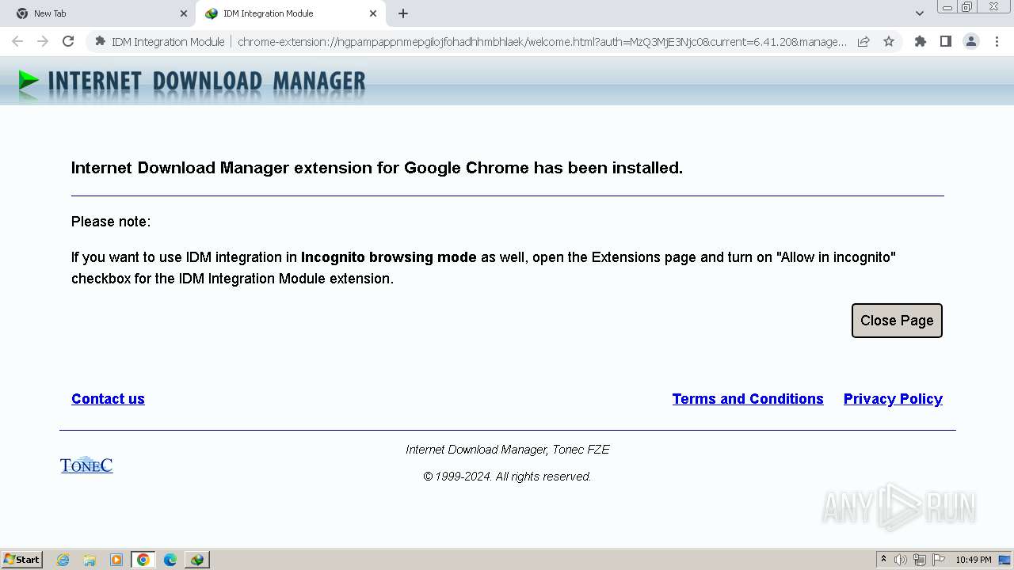Screen dimensions: 1014x570
Task: Close the New Tab tab
Action: click(183, 13)
